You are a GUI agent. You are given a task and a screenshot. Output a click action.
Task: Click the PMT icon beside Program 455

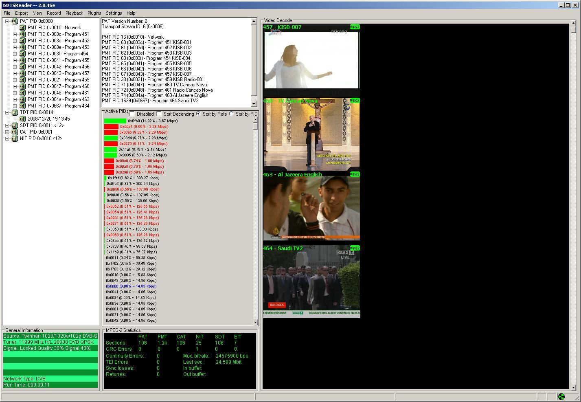tap(22, 60)
